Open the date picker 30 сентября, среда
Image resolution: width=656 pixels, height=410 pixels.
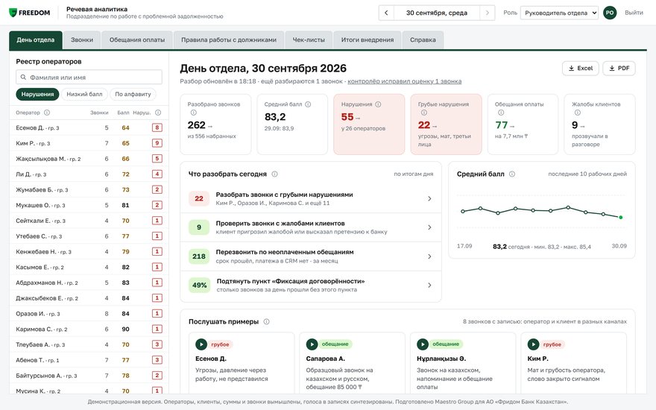[436, 13]
